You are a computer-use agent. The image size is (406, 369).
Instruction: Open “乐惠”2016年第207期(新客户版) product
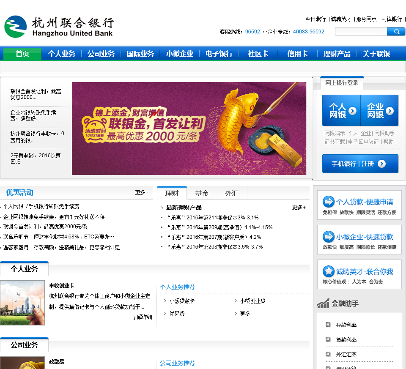point(214,237)
